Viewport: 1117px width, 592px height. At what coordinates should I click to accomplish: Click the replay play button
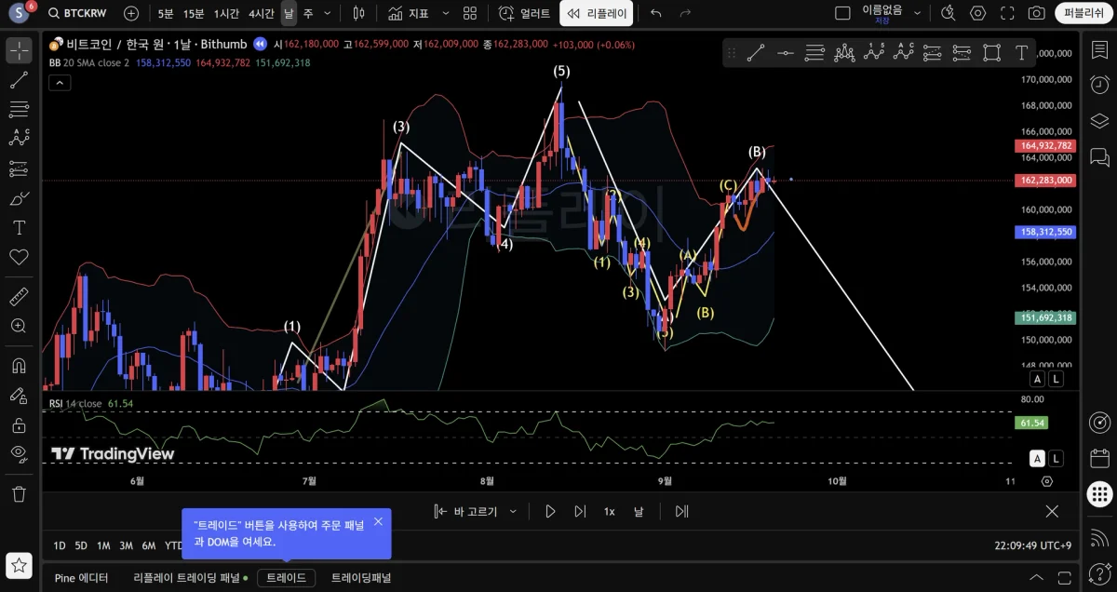tap(550, 511)
